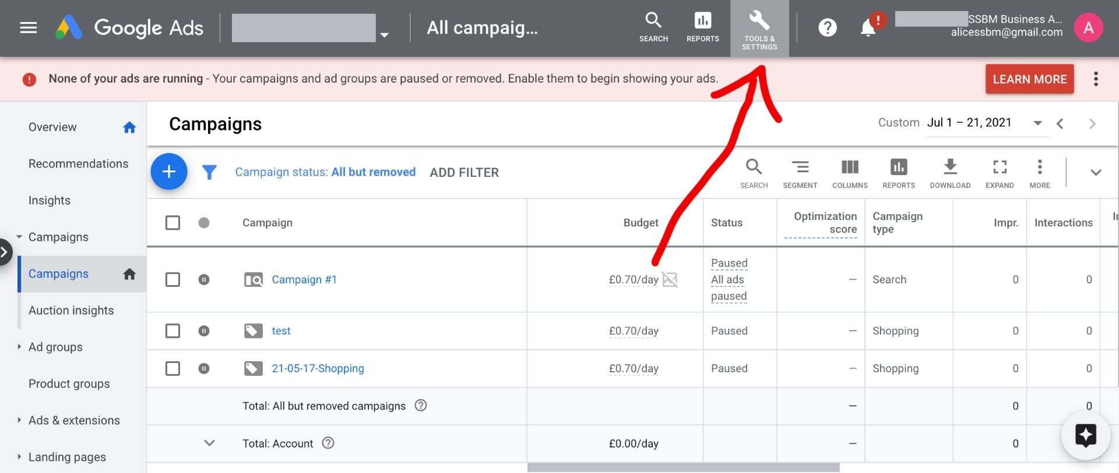Go to Auction insights page
1119x473 pixels.
(71, 310)
